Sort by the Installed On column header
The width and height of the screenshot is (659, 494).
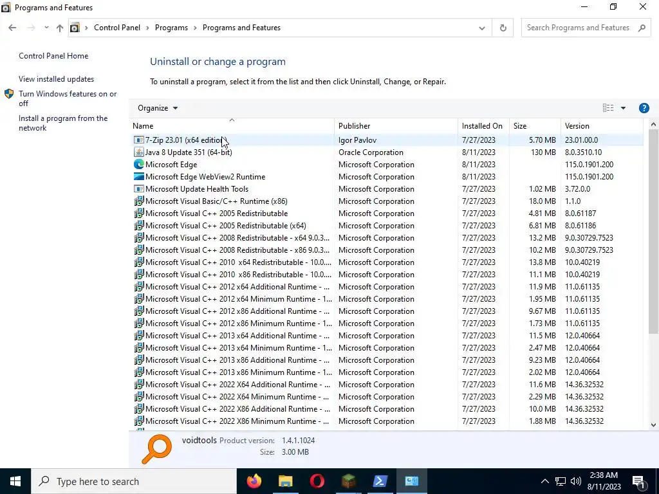(483, 125)
